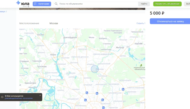The width and height of the screenshot is (190, 109).
Task: Collapse the map with Скрыть
Action: pos(141,23)
